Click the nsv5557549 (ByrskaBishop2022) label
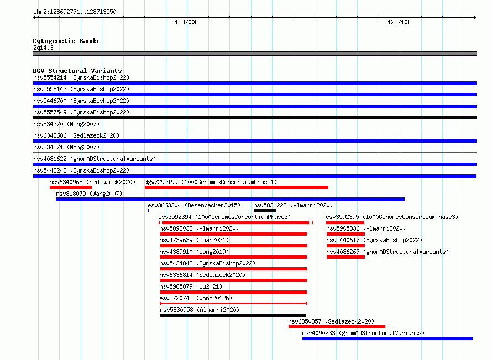Image resolution: width=492 pixels, height=360 pixels. pos(81,112)
